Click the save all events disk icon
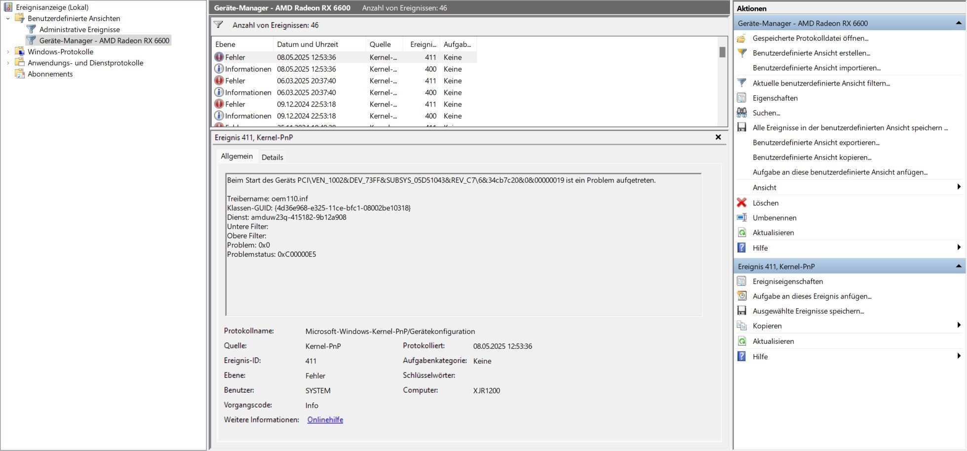Viewport: 967px width, 451px height. pyautogui.click(x=741, y=127)
